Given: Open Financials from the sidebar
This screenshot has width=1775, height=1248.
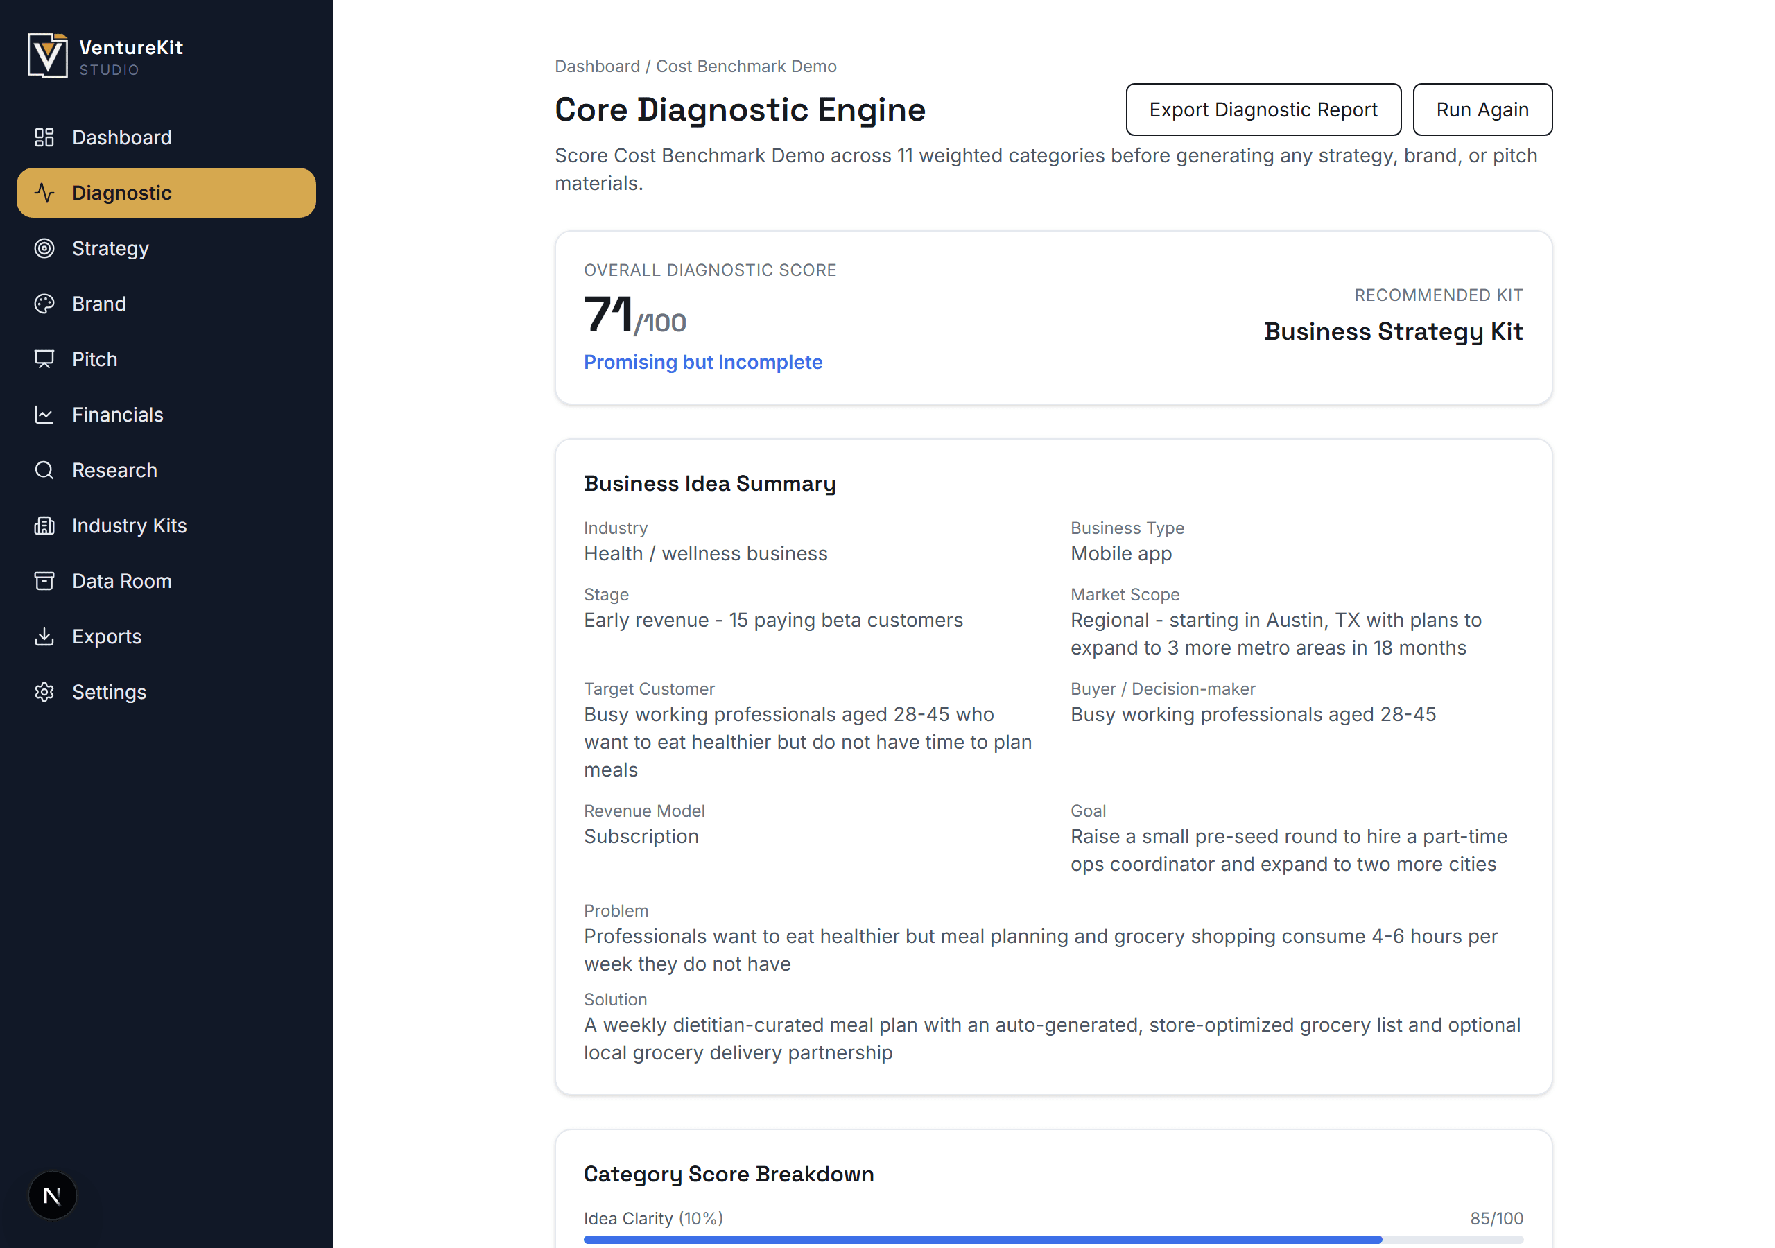Looking at the screenshot, I should 166,415.
